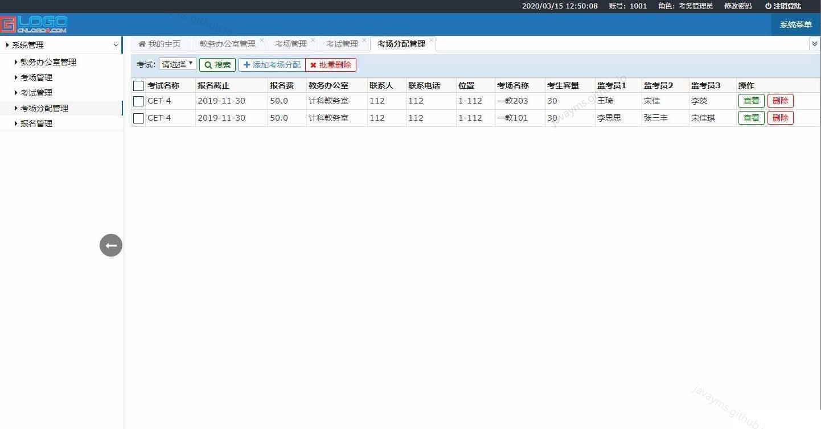Close the 考场管理 tab with its X
821x429 pixels.
tap(312, 39)
